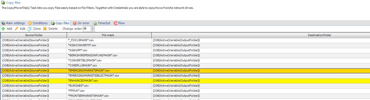Click the Clone pages icon
This screenshot has height=100, width=370.
[x=30, y=29]
